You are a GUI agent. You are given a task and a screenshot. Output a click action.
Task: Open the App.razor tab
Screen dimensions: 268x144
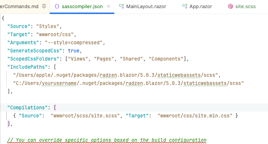pos(201,7)
